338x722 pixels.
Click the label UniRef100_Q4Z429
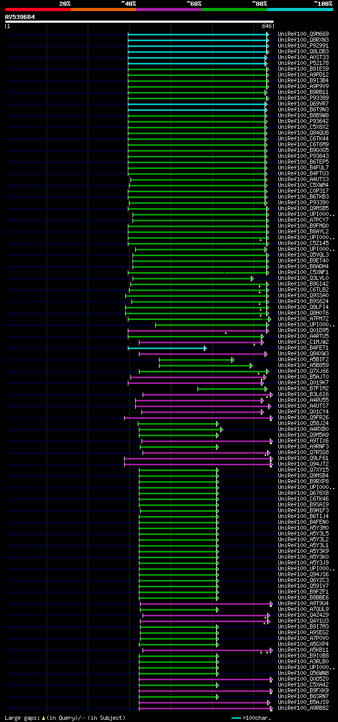click(303, 615)
